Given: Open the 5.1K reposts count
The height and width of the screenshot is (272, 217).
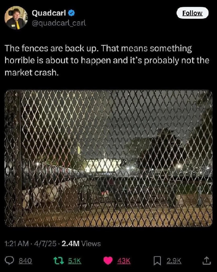Looking at the screenshot, I should [x=75, y=261].
